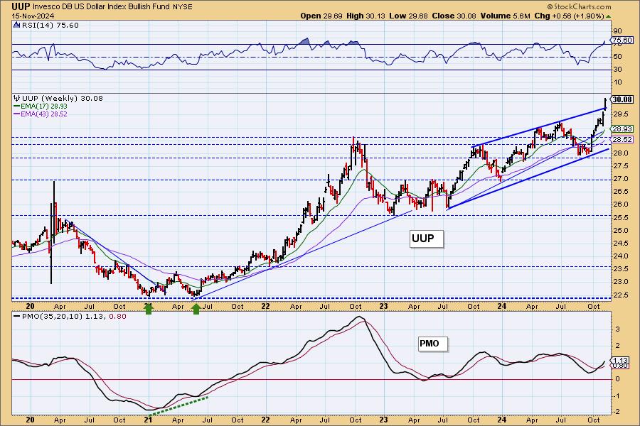Click the -2 level on PMO axis
Image resolution: width=640 pixels, height=426 pixels.
click(x=617, y=412)
